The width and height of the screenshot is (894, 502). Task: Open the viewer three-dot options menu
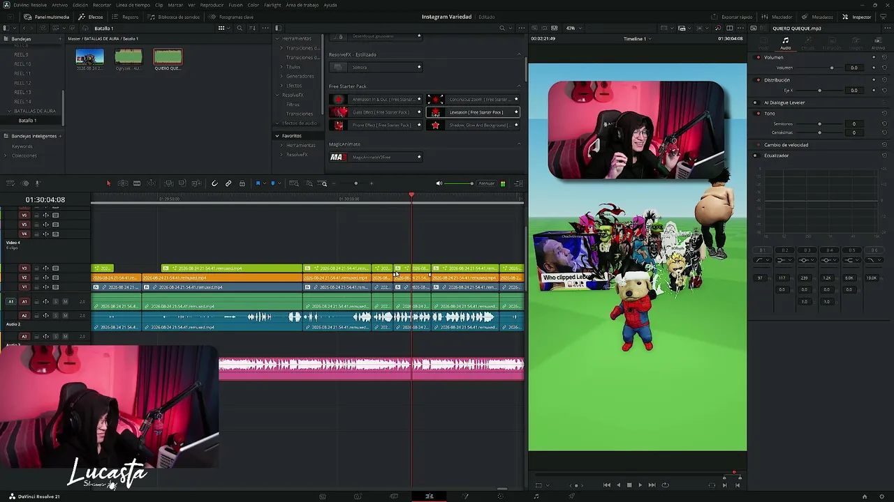tap(741, 29)
